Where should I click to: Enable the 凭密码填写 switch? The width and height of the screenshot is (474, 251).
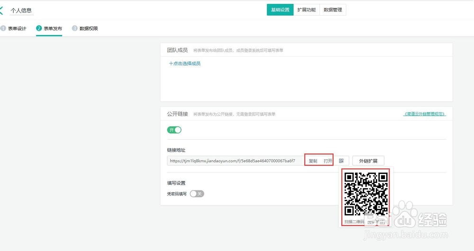pyautogui.click(x=197, y=194)
